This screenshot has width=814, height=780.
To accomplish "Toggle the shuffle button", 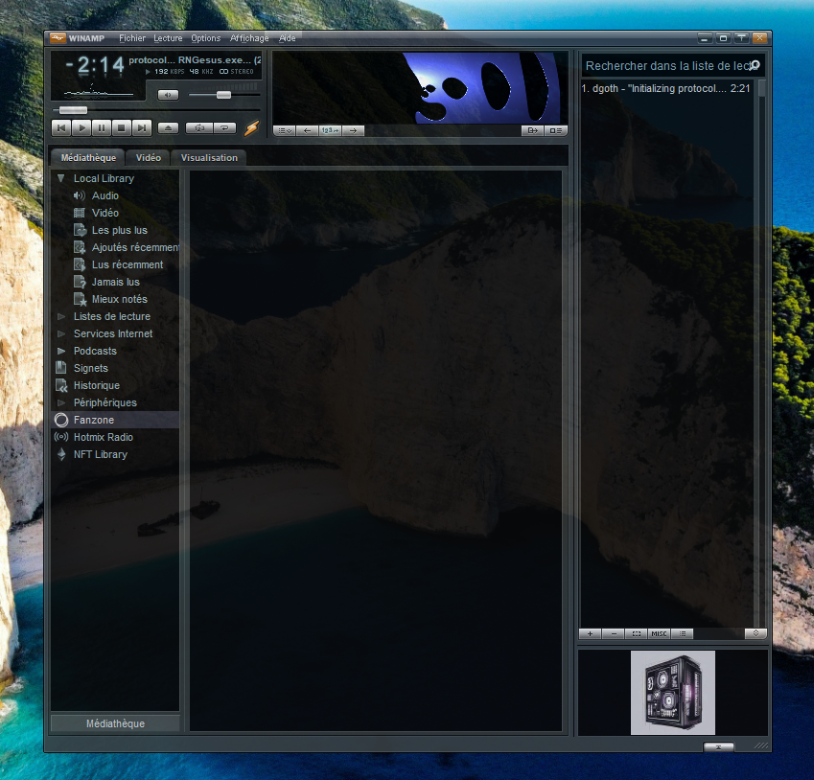I will (199, 127).
